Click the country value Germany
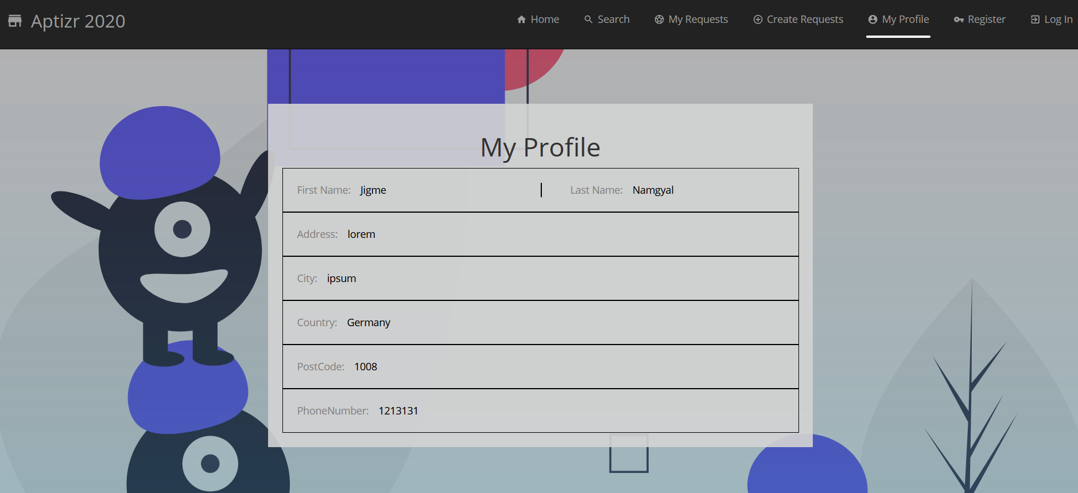 [369, 323]
